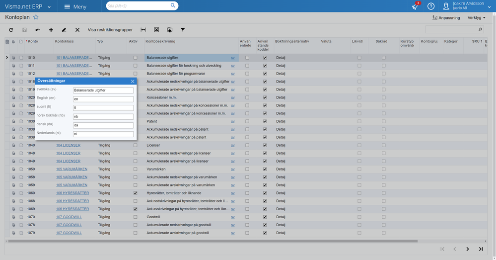The width and height of the screenshot is (496, 260).
Task: Click the English (en) translation field
Action: (103, 99)
